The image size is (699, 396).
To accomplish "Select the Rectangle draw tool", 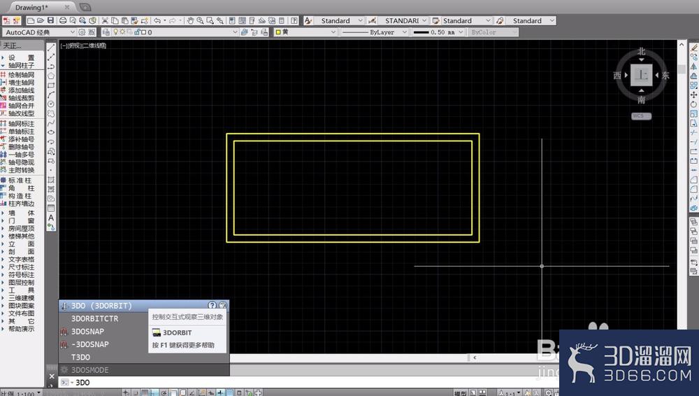I will [x=51, y=85].
